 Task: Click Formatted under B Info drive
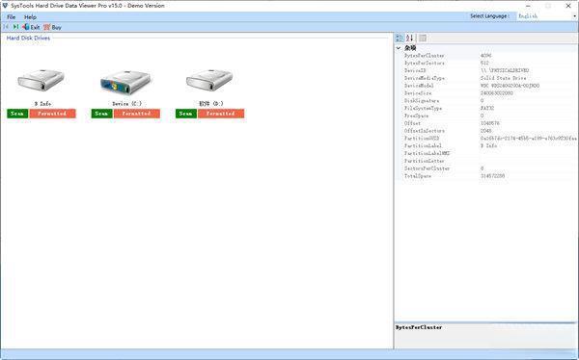coord(52,114)
